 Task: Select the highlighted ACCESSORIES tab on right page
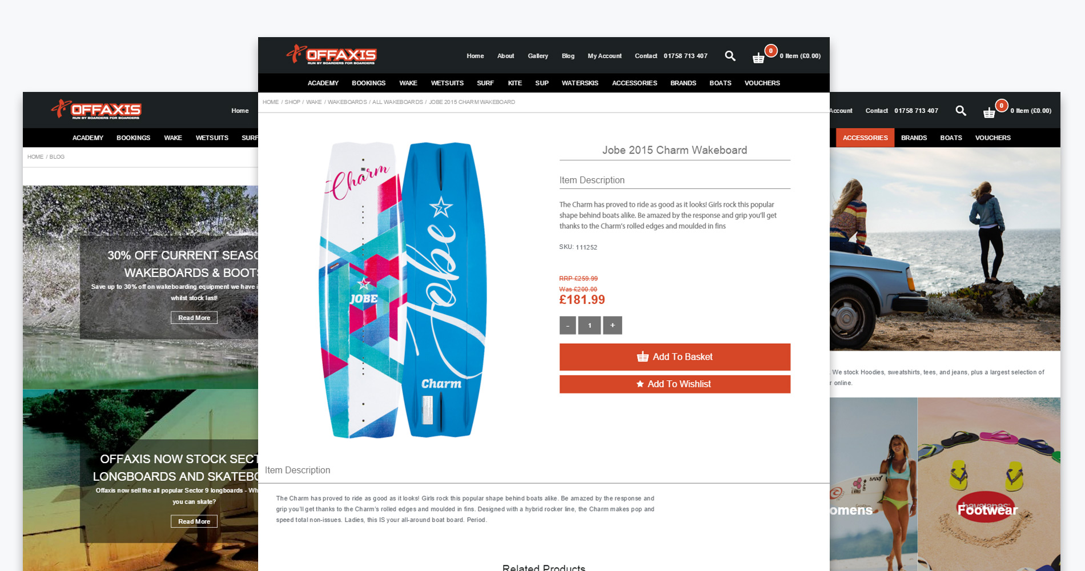(x=865, y=138)
